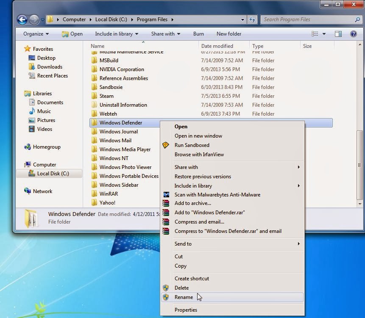Click the vertical scrollbar thumb in file list
The image size is (365, 318).
[x=359, y=165]
